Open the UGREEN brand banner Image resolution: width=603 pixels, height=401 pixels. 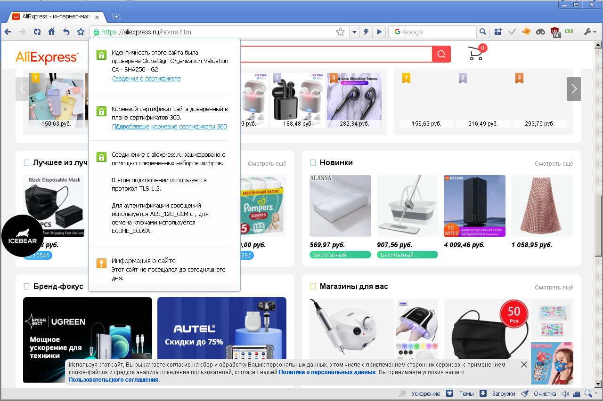click(88, 339)
